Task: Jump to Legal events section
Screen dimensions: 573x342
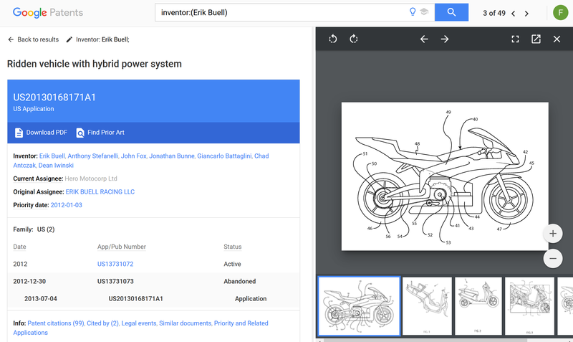Action: (x=138, y=323)
